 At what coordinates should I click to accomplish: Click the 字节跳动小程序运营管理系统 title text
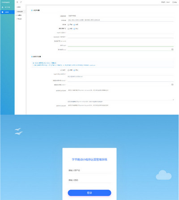click(x=89, y=159)
